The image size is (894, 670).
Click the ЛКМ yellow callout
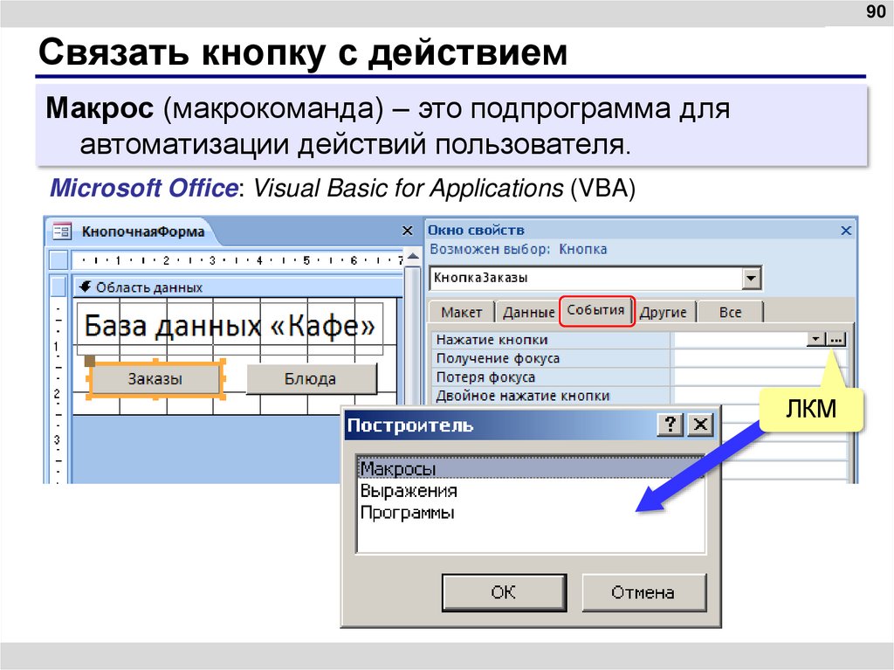pyautogui.click(x=812, y=407)
